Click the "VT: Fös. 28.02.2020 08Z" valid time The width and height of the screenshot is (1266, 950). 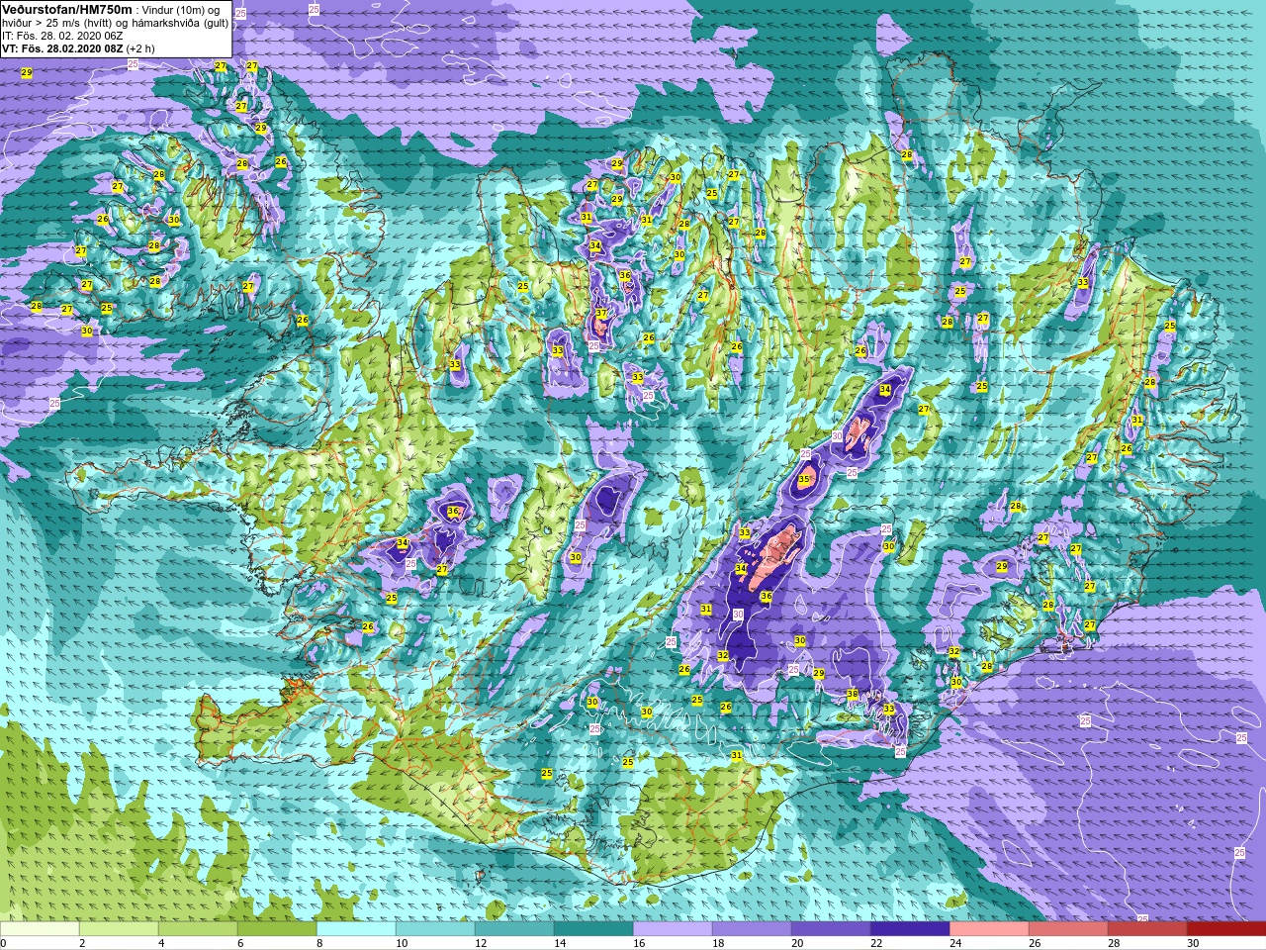point(62,47)
